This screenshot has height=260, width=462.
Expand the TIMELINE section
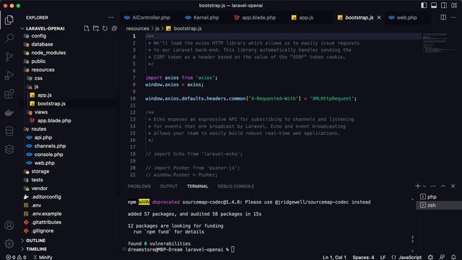[36, 249]
